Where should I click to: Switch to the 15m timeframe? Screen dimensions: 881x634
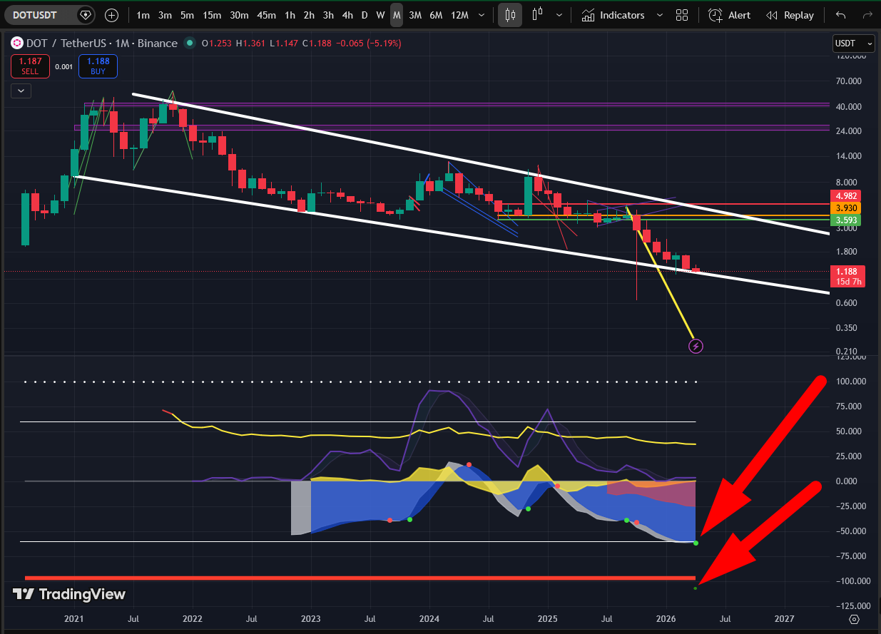[x=212, y=15]
